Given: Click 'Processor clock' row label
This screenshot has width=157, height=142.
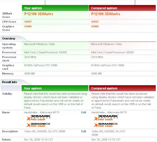Looking at the screenshot, I should tap(9, 59).
